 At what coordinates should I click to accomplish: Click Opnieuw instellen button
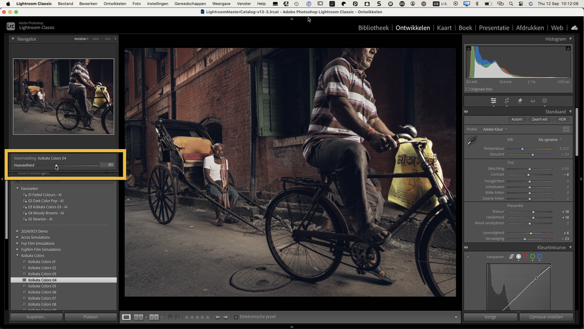point(546,317)
